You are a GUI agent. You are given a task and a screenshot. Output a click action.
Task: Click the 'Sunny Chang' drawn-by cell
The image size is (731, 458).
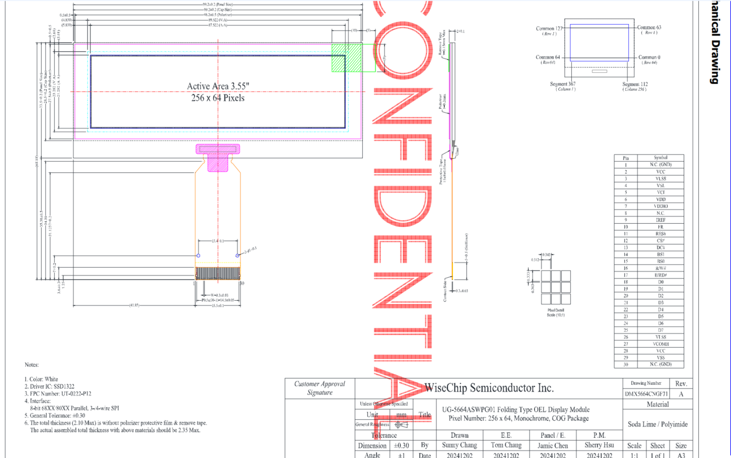coord(459,445)
